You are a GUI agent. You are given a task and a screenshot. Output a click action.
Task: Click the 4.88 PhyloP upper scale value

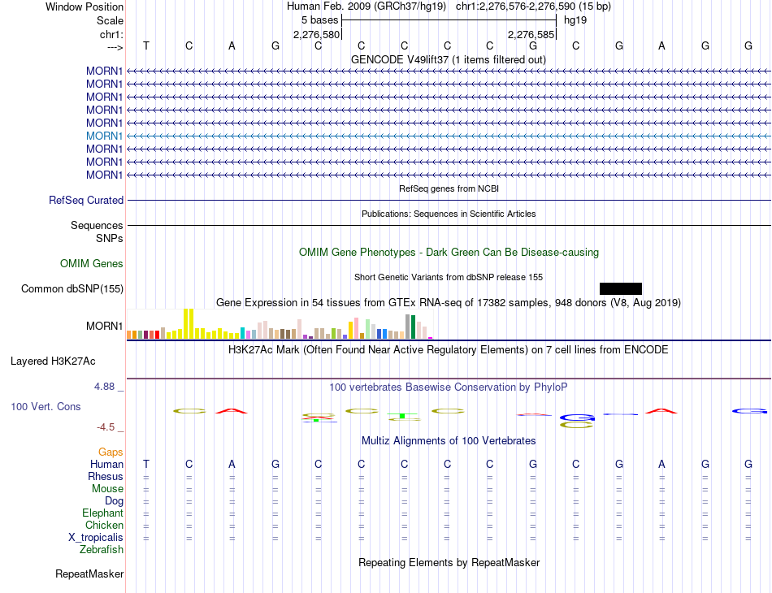pos(104,387)
